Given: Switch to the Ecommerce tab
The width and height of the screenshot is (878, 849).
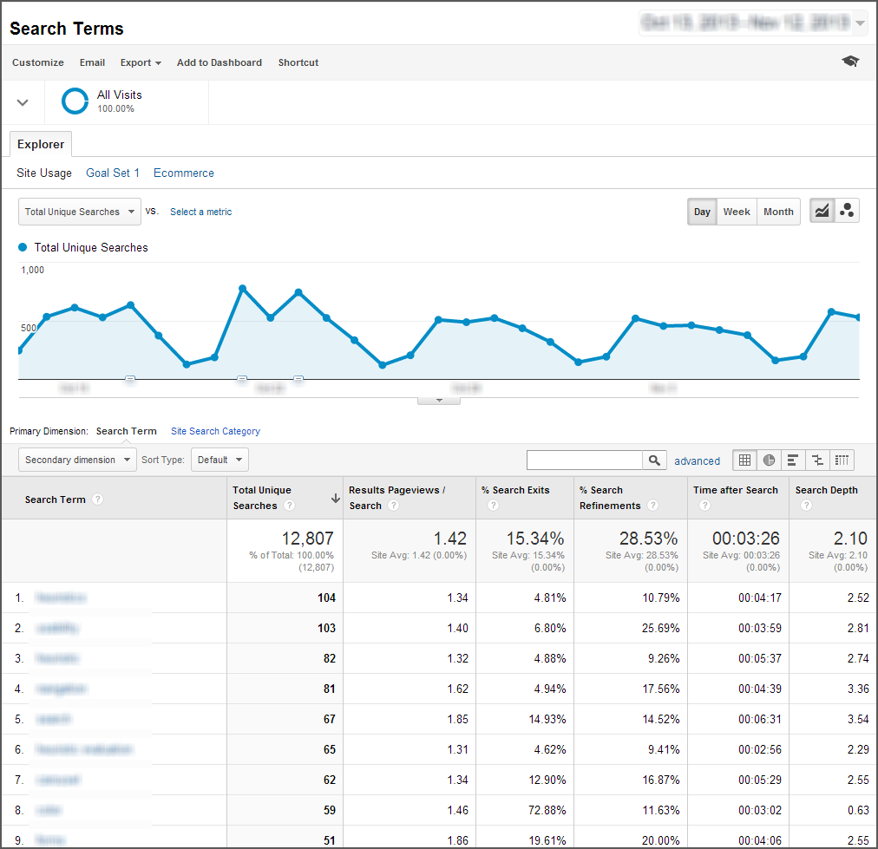Looking at the screenshot, I should [x=183, y=173].
